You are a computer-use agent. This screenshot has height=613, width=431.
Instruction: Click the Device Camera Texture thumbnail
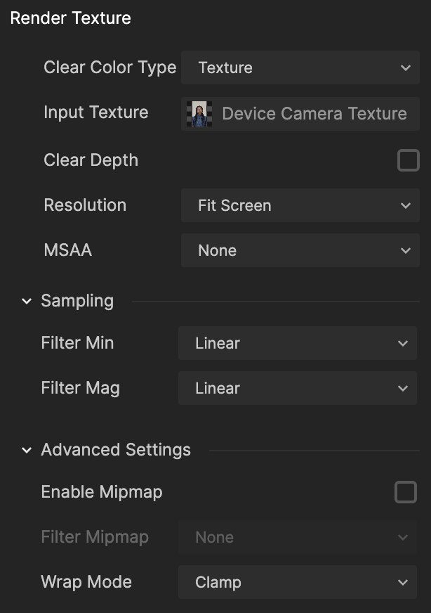(x=199, y=114)
